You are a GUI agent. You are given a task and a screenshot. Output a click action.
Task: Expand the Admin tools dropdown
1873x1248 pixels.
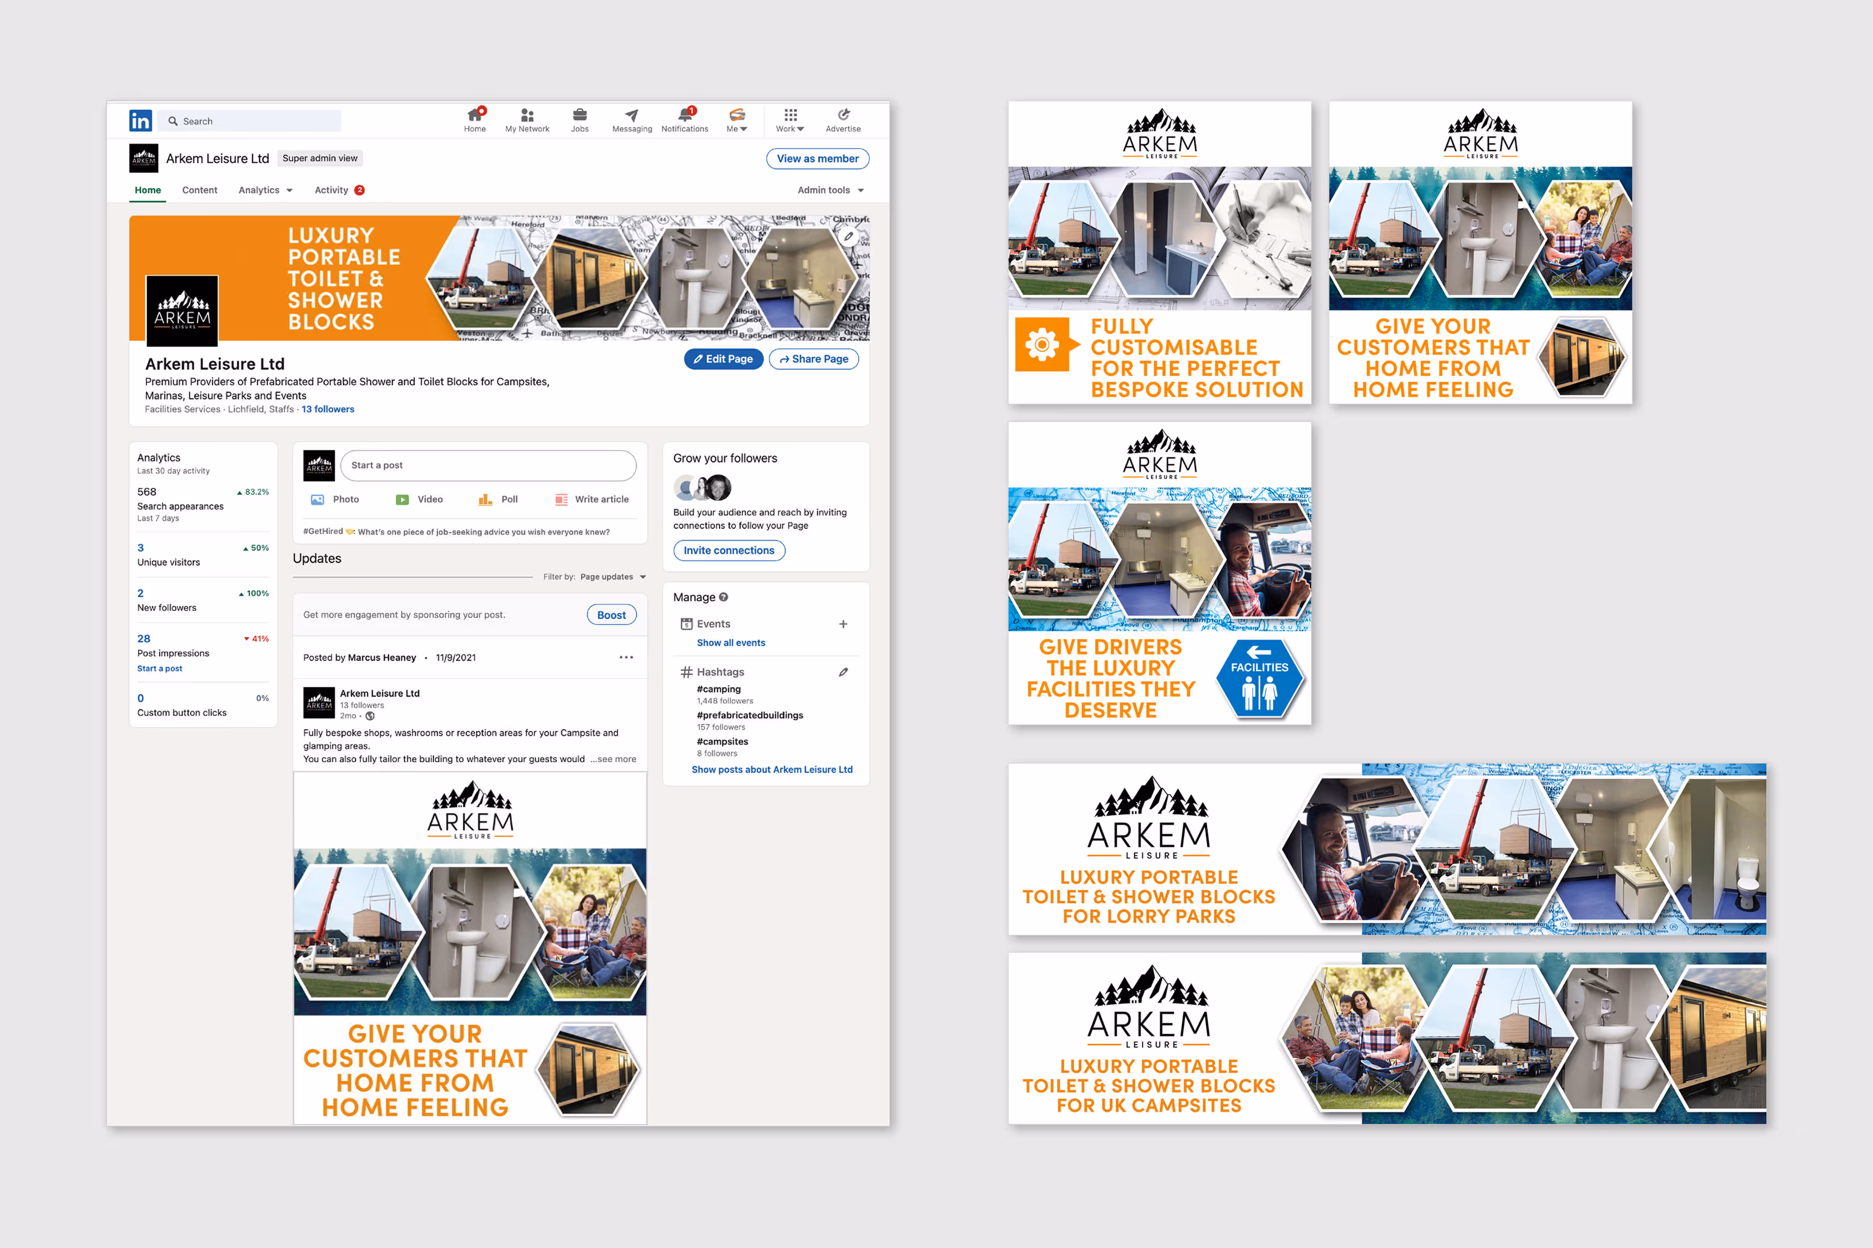(831, 190)
